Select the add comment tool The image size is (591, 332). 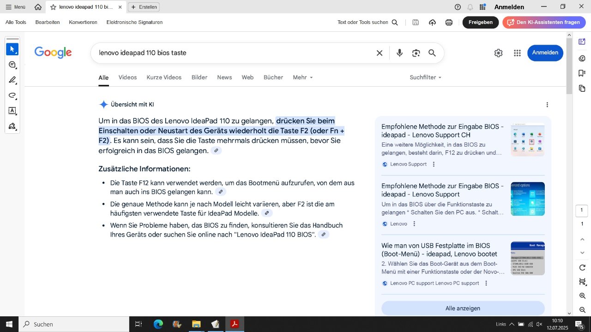click(x=12, y=65)
